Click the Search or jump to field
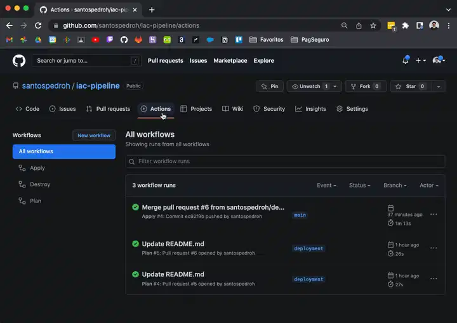457x323 pixels. (x=86, y=61)
